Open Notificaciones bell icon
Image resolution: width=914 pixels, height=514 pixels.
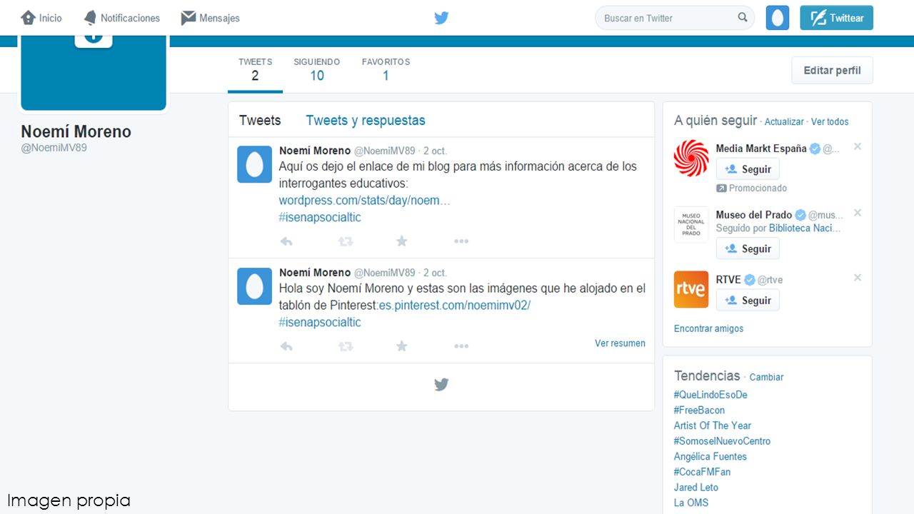(90, 18)
